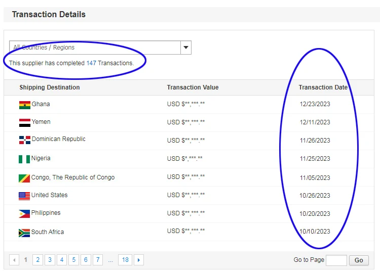Click Ghana's masked transaction value
The height and width of the screenshot is (273, 380).
(x=186, y=104)
